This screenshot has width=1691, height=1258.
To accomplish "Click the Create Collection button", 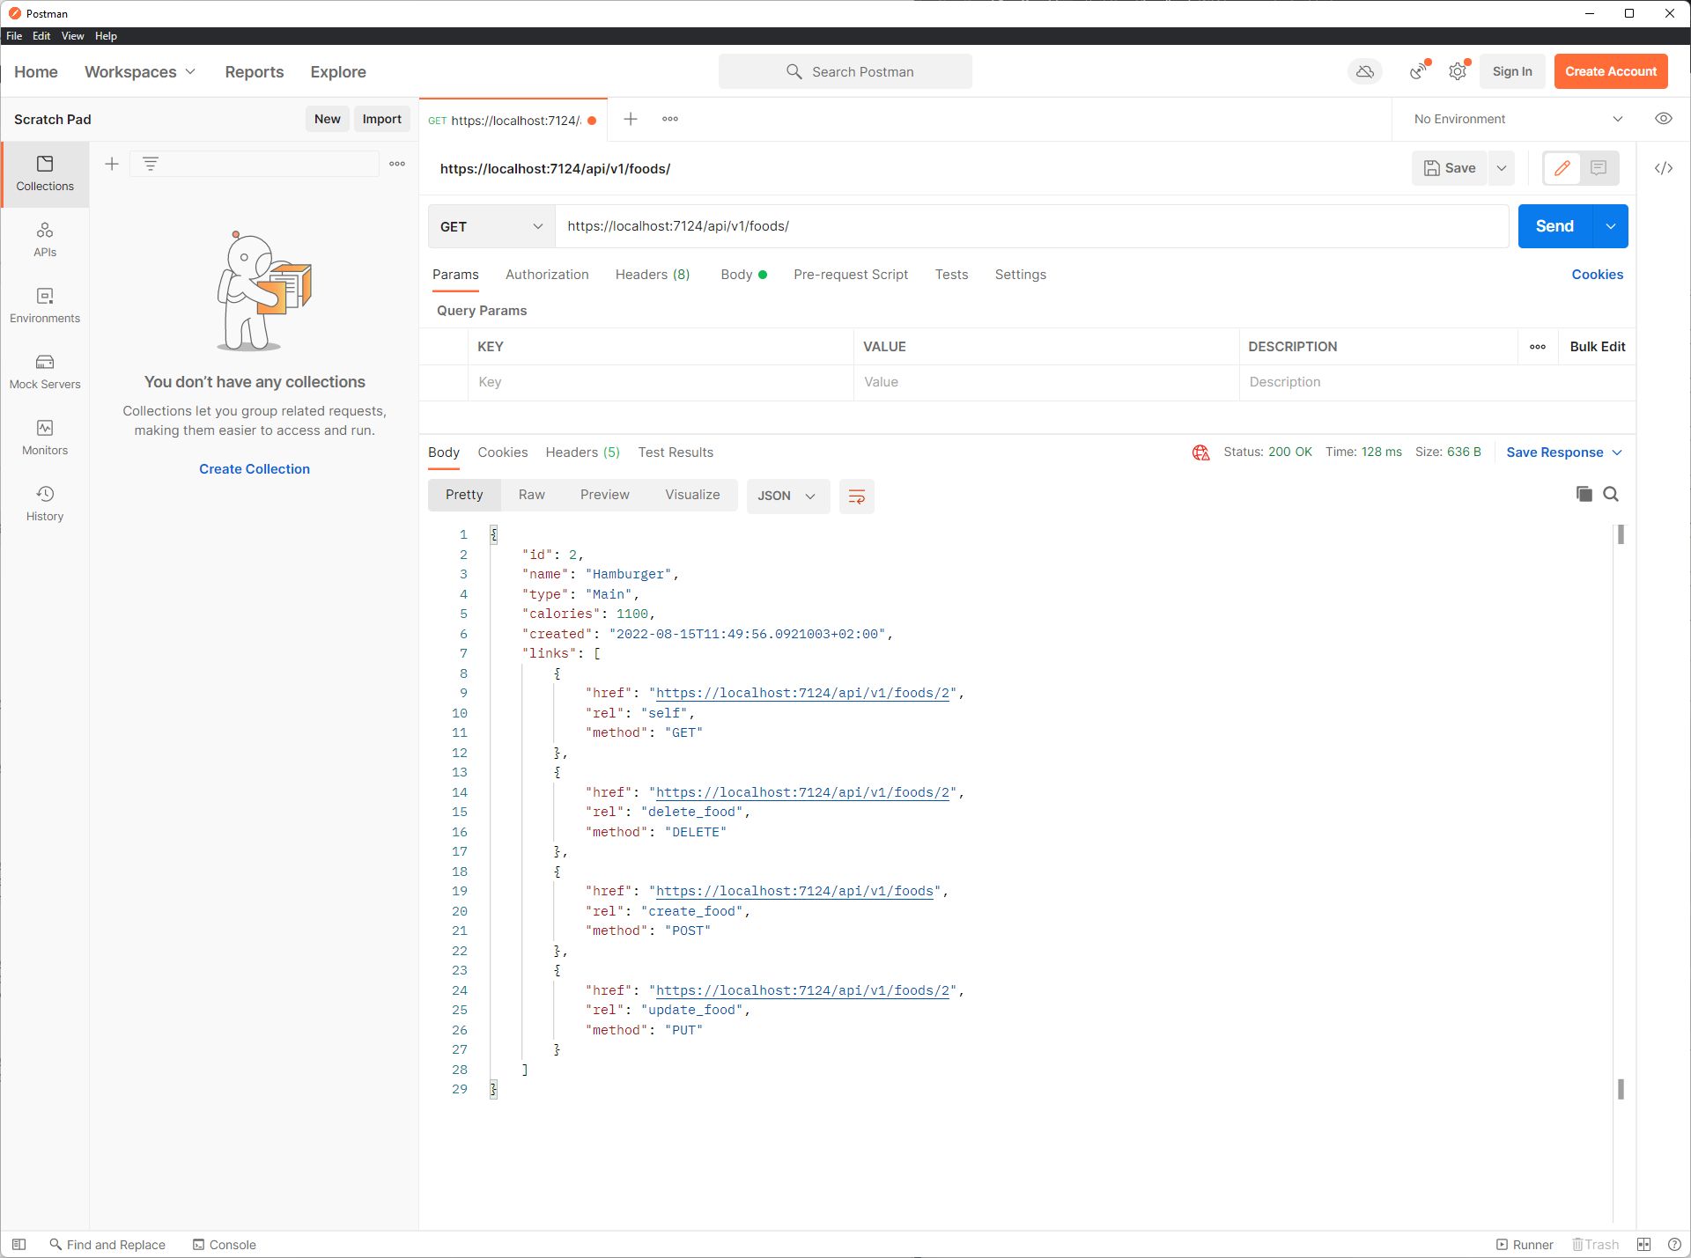I will click(254, 467).
